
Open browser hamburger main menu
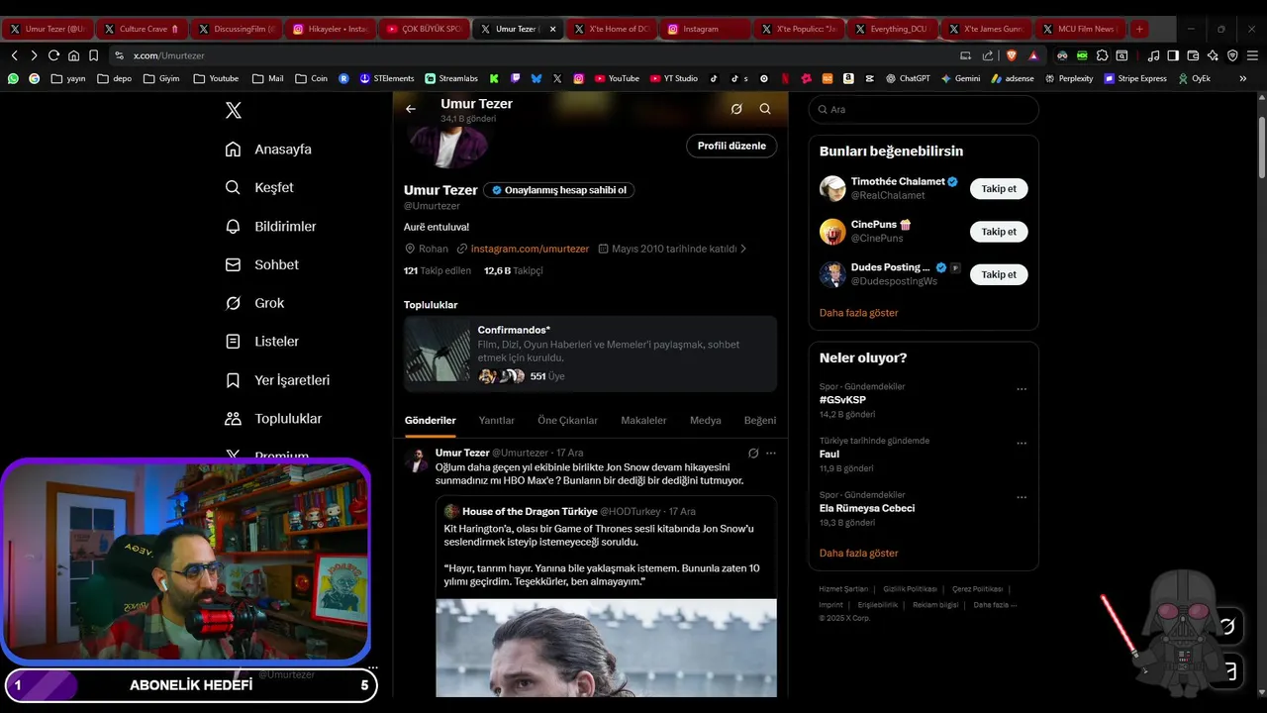[x=1252, y=55]
